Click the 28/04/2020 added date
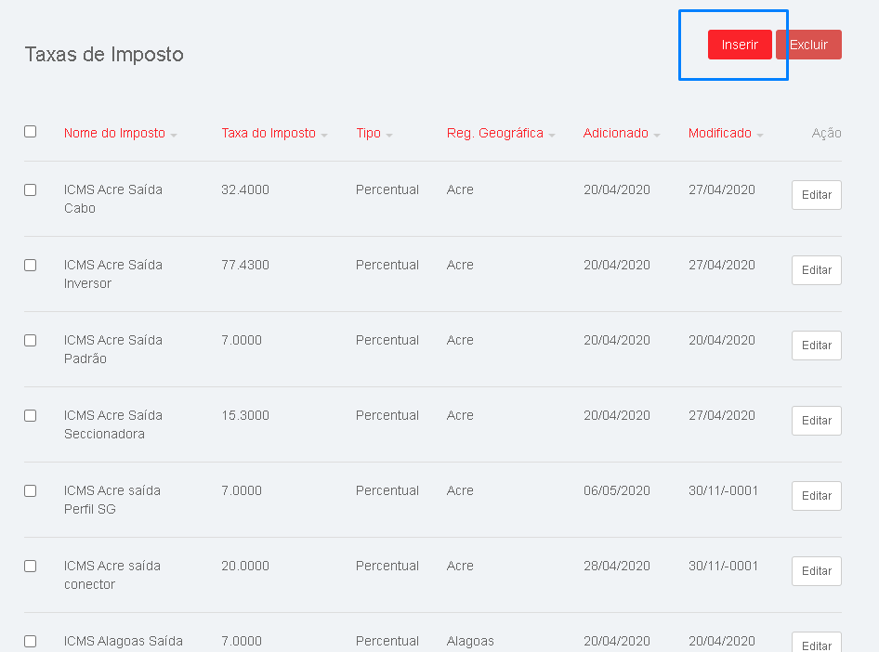Image resolution: width=879 pixels, height=652 pixels. [x=617, y=566]
